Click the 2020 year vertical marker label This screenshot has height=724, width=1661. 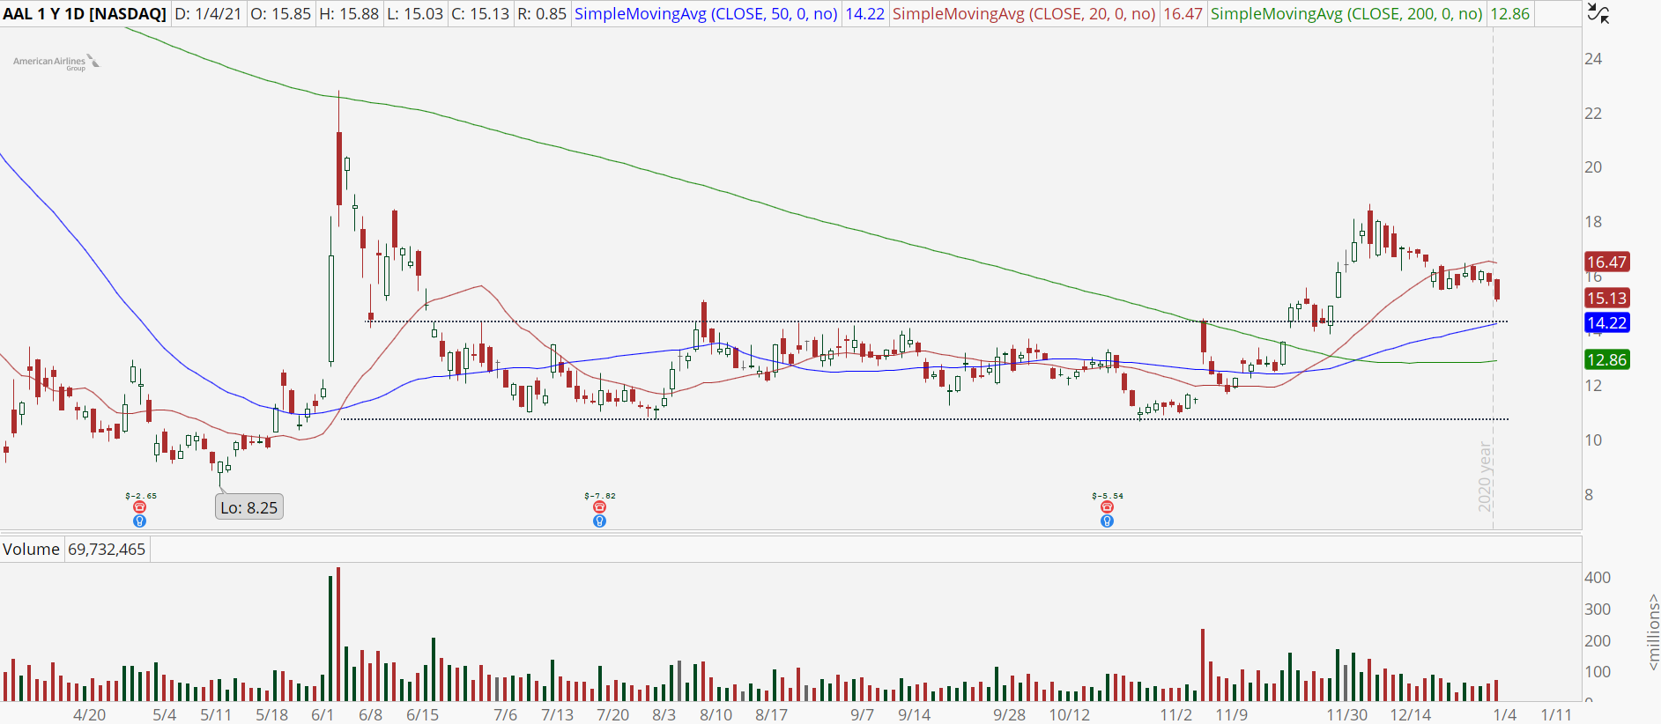(1486, 476)
